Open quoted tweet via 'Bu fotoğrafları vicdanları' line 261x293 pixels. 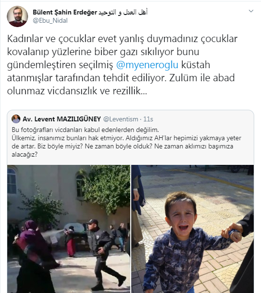[x=85, y=130]
